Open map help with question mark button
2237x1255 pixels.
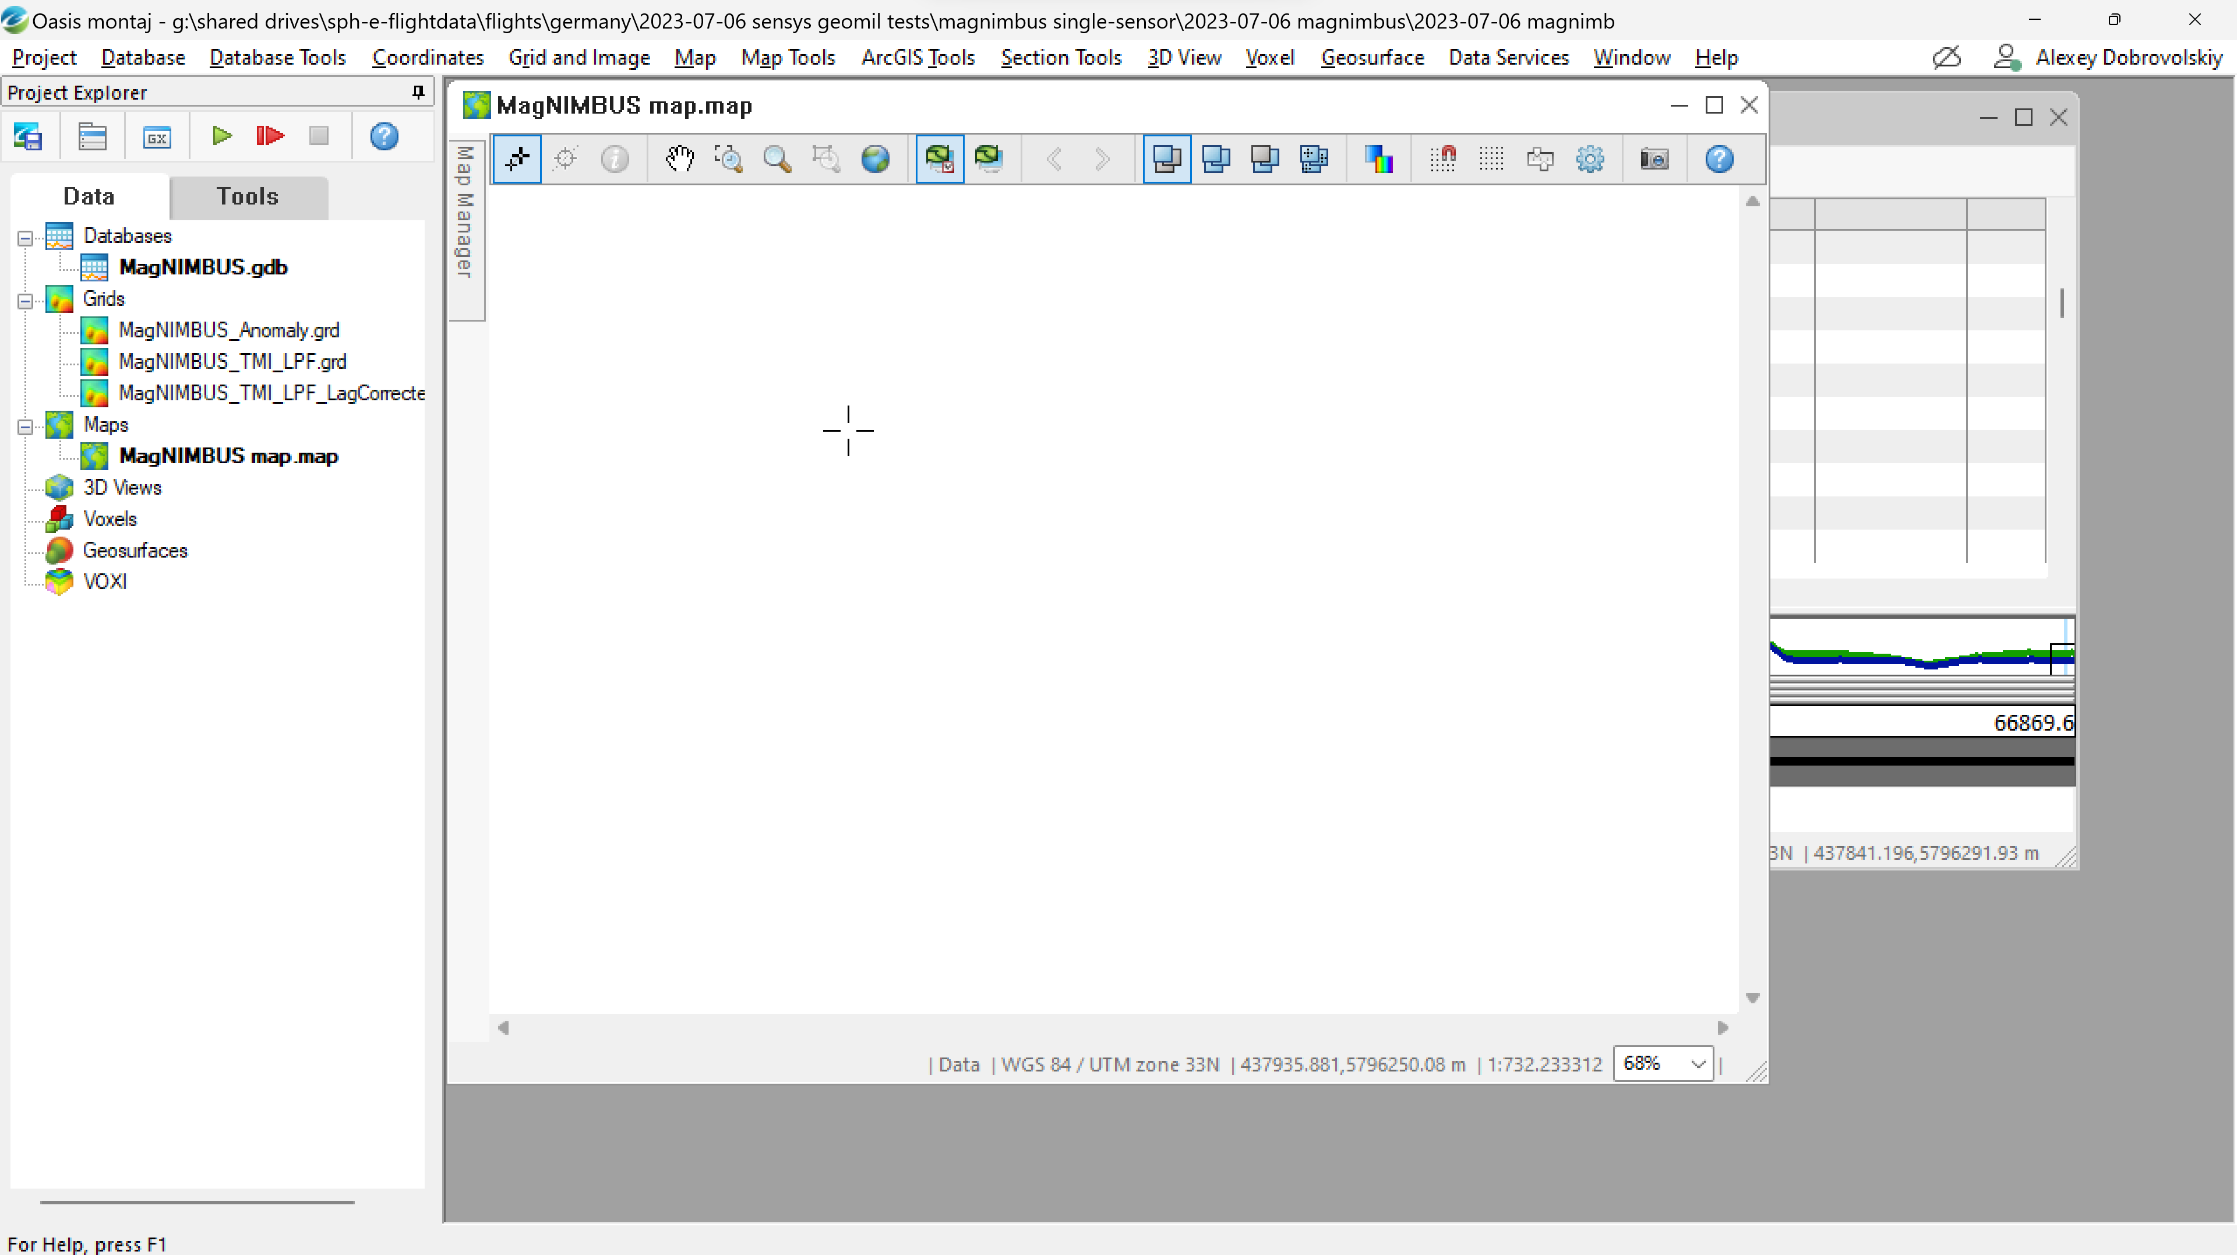[1719, 159]
